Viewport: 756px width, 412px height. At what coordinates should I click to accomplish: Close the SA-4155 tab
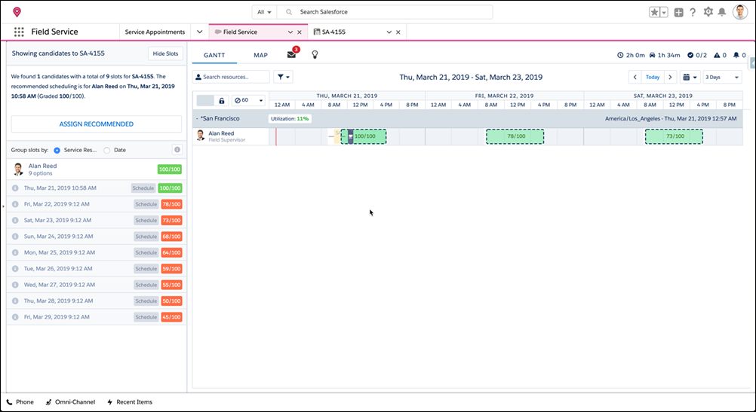398,32
